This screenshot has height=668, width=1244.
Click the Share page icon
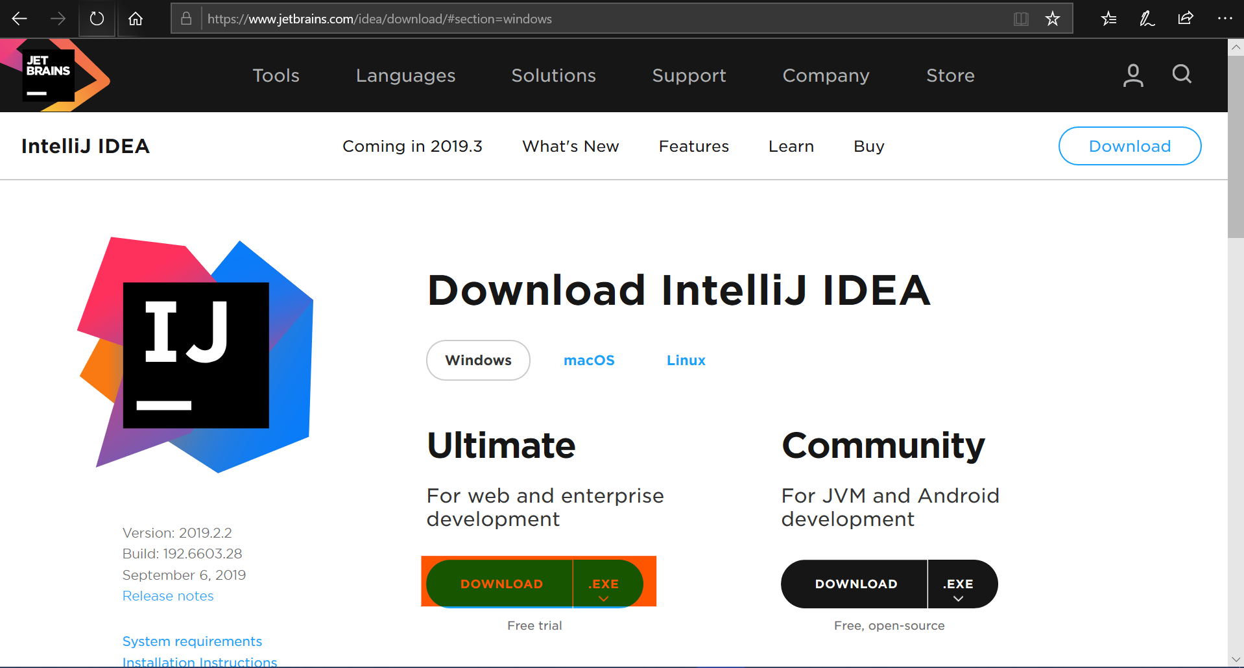(x=1186, y=19)
